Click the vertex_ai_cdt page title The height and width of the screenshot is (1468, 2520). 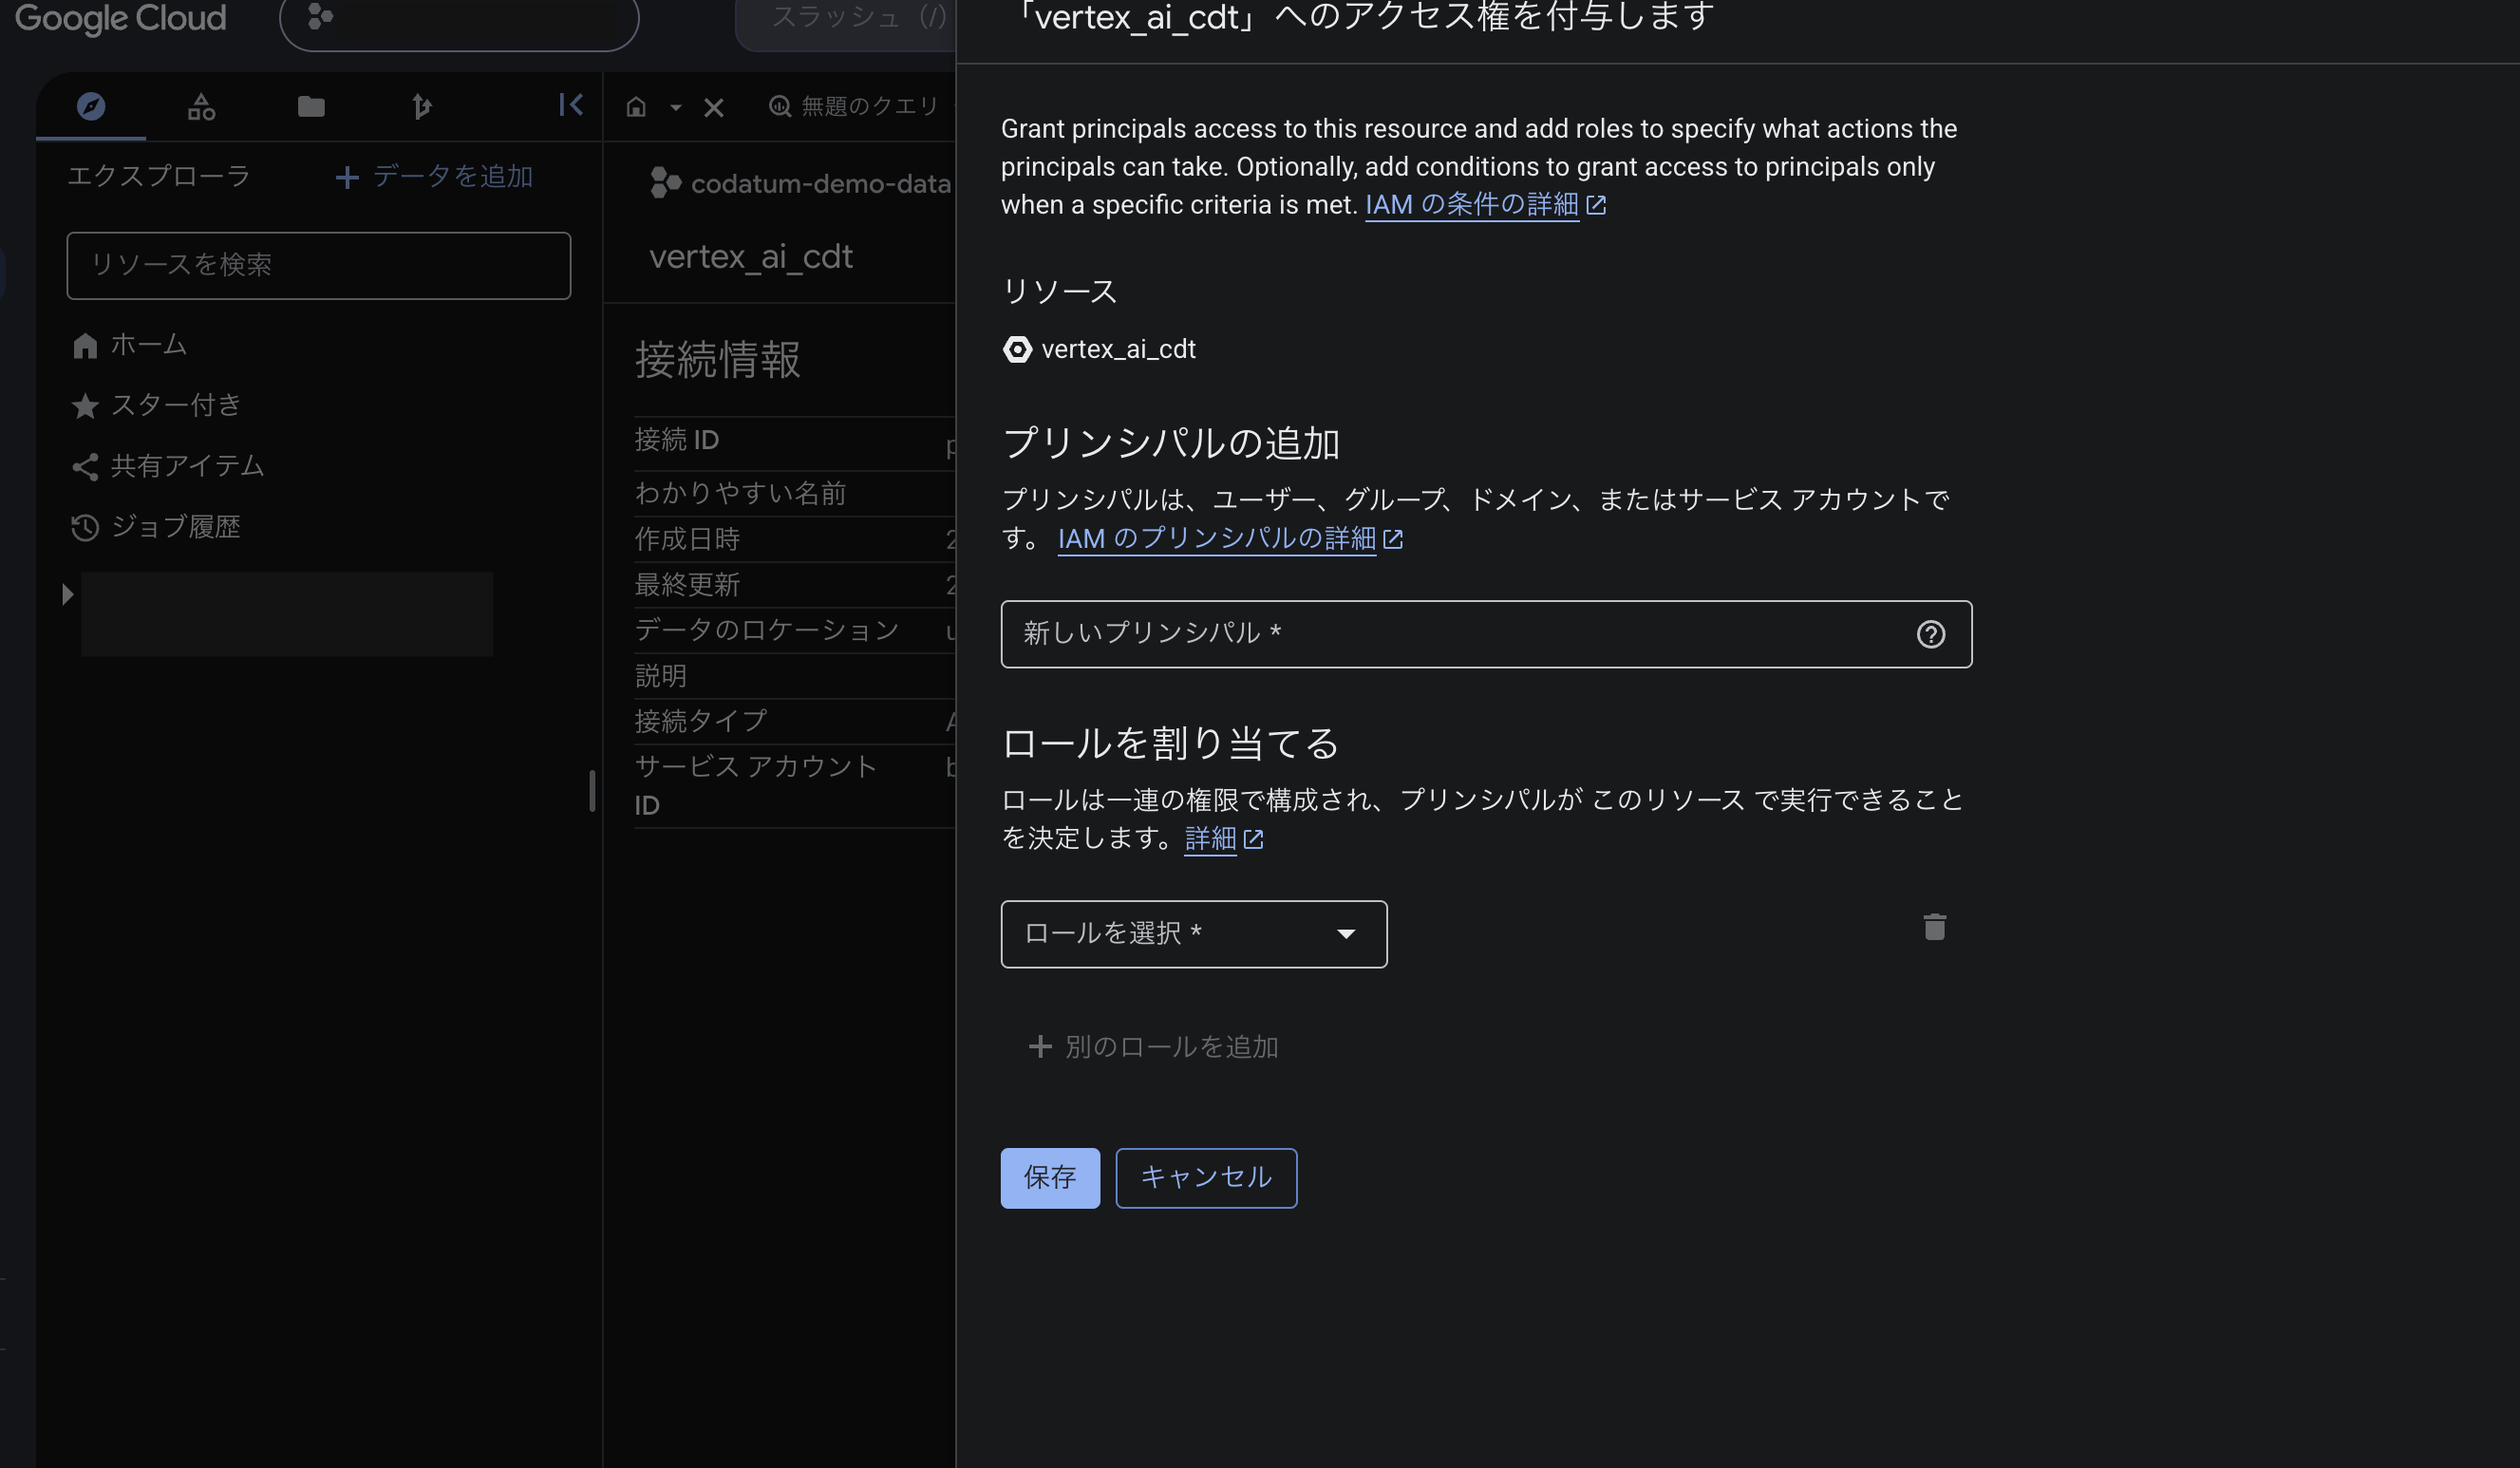[751, 257]
